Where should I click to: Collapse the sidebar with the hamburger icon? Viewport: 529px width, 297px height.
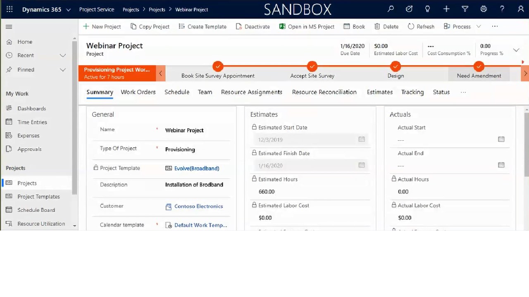pos(9,27)
